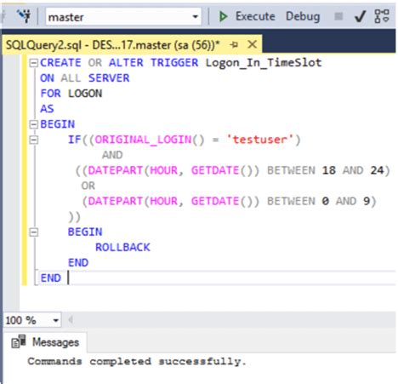Click the AS keyword line
The image size is (398, 384).
pyautogui.click(x=47, y=109)
